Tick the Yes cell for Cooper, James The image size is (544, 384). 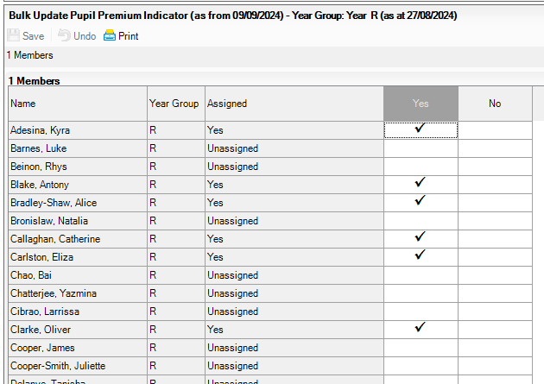click(421, 347)
